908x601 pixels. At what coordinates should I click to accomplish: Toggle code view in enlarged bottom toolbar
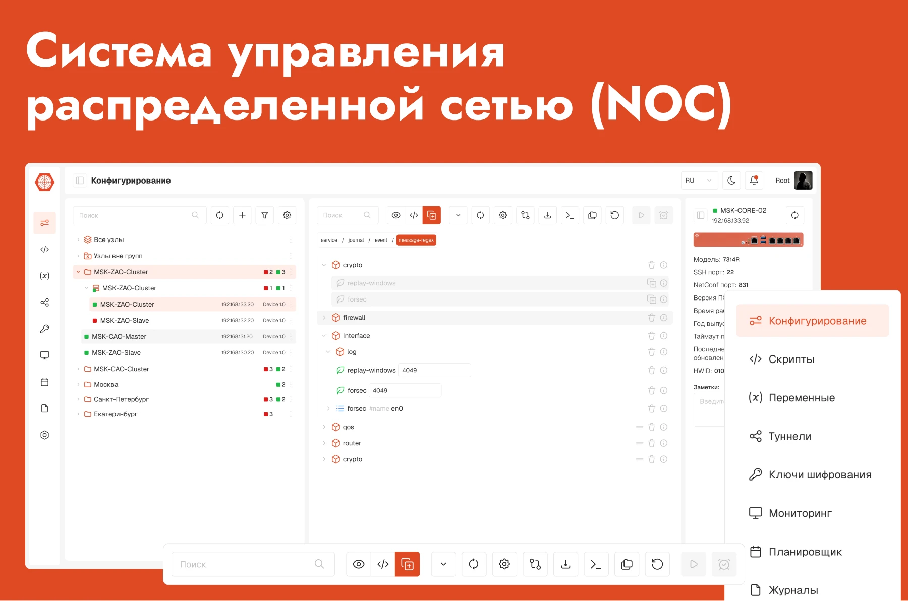tap(383, 564)
